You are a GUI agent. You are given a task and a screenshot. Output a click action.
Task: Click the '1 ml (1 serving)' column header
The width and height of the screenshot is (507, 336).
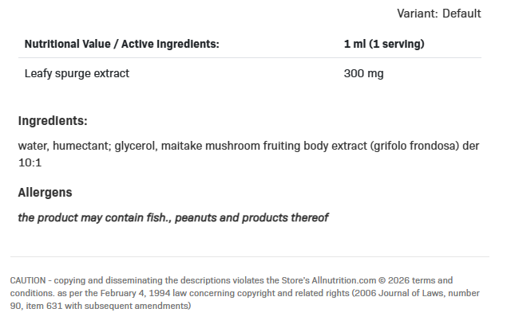coord(383,44)
